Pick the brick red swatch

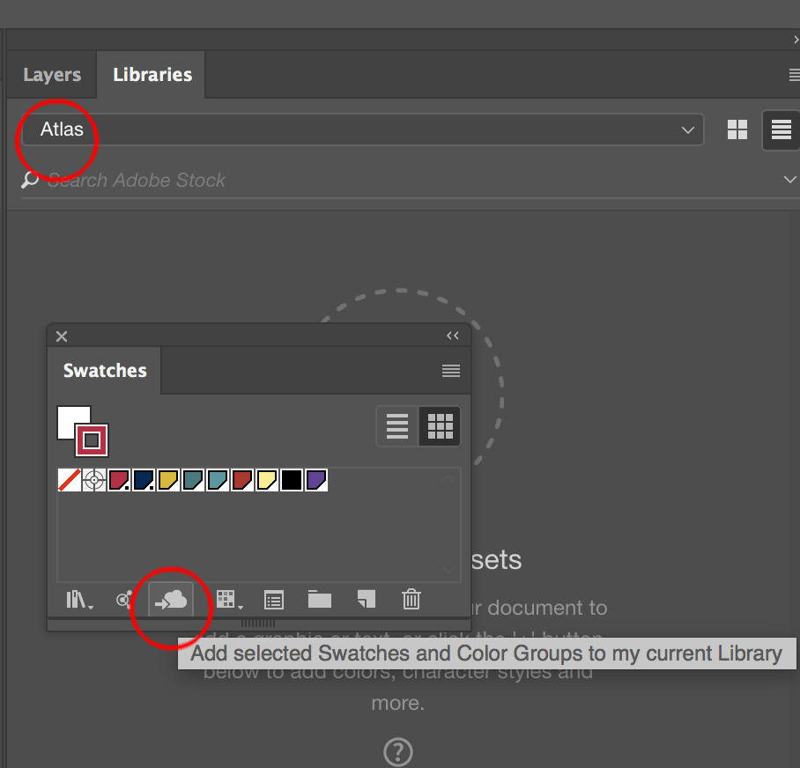tap(241, 480)
